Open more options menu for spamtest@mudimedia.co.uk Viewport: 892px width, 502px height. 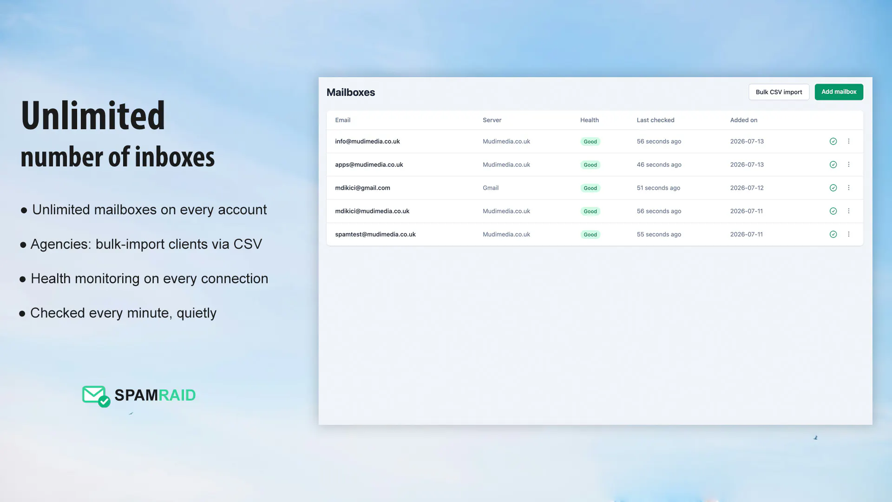coord(848,234)
